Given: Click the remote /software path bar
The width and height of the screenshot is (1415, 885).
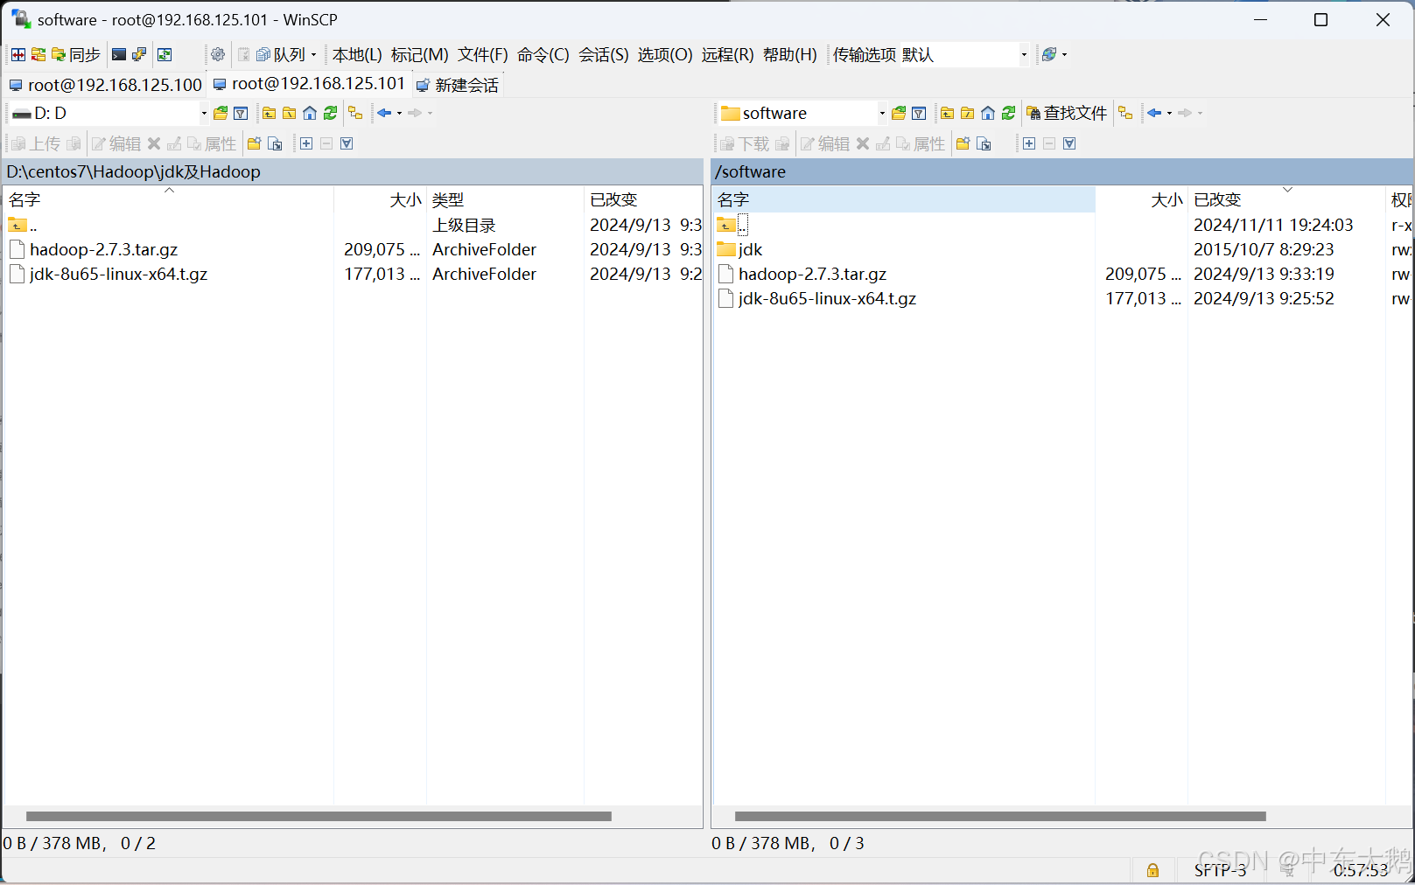Looking at the screenshot, I should pyautogui.click(x=1062, y=171).
